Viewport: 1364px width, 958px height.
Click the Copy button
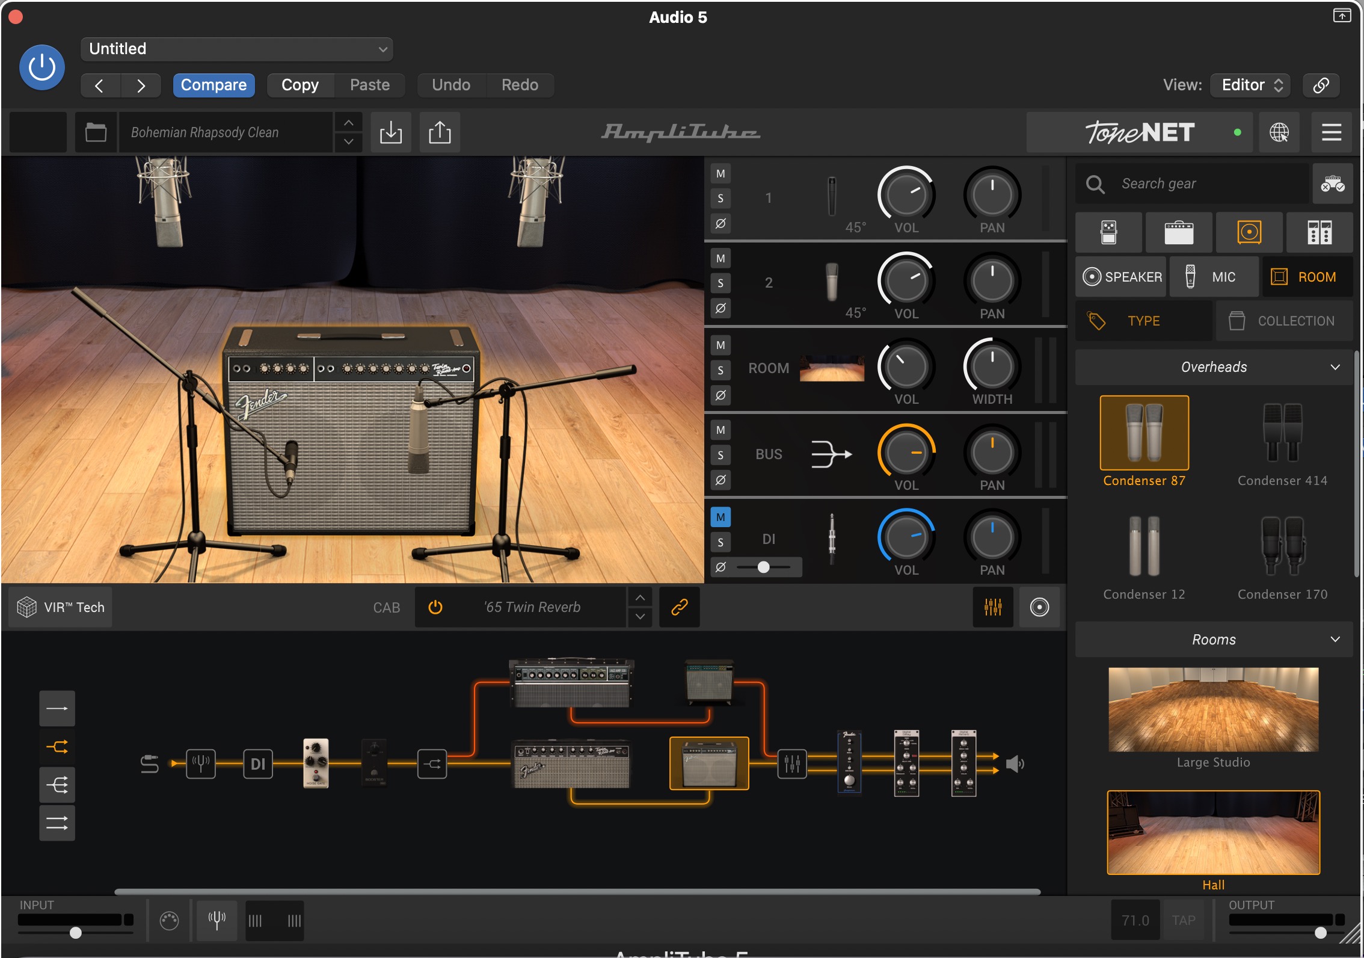(300, 85)
